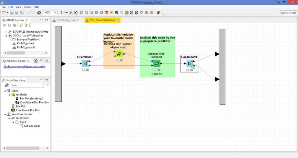The width and height of the screenshot is (298, 158).
Task: Open the Node menu
Action: point(27,7)
